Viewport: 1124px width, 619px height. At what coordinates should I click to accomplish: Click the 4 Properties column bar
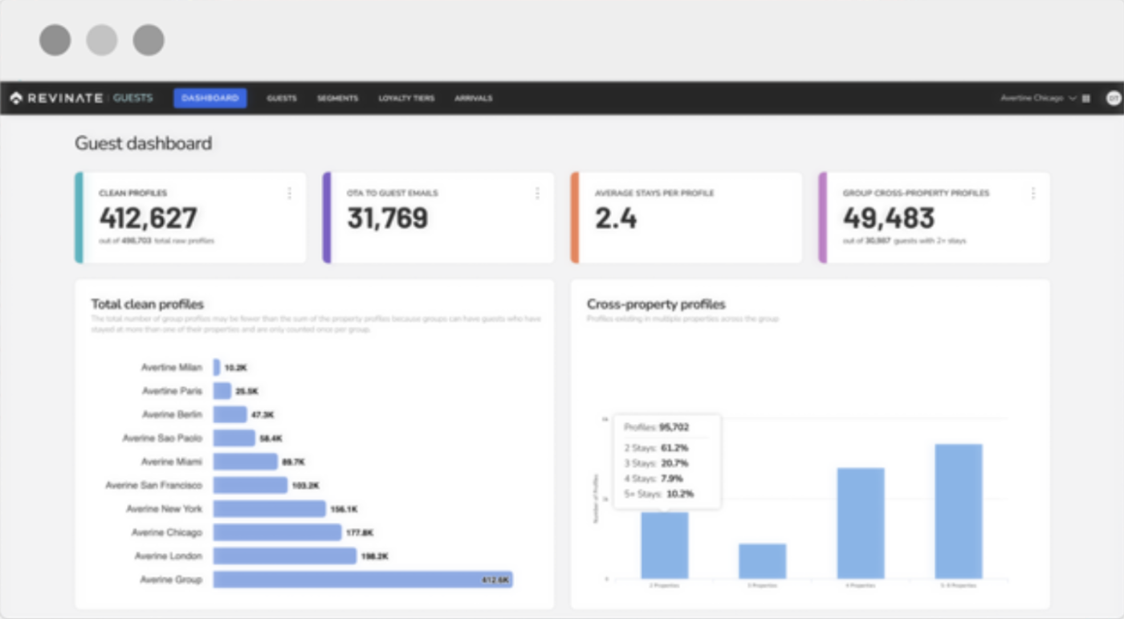click(861, 523)
